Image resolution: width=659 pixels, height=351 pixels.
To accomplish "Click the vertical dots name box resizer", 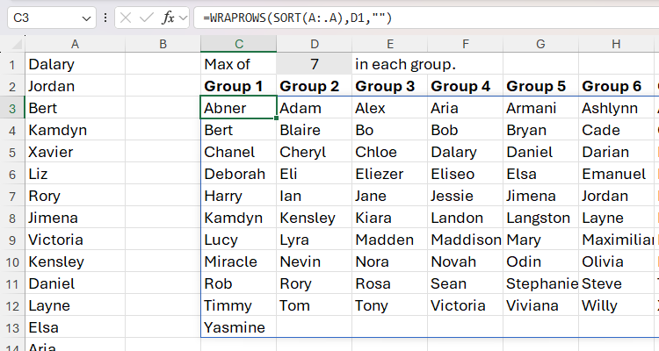I will (105, 18).
